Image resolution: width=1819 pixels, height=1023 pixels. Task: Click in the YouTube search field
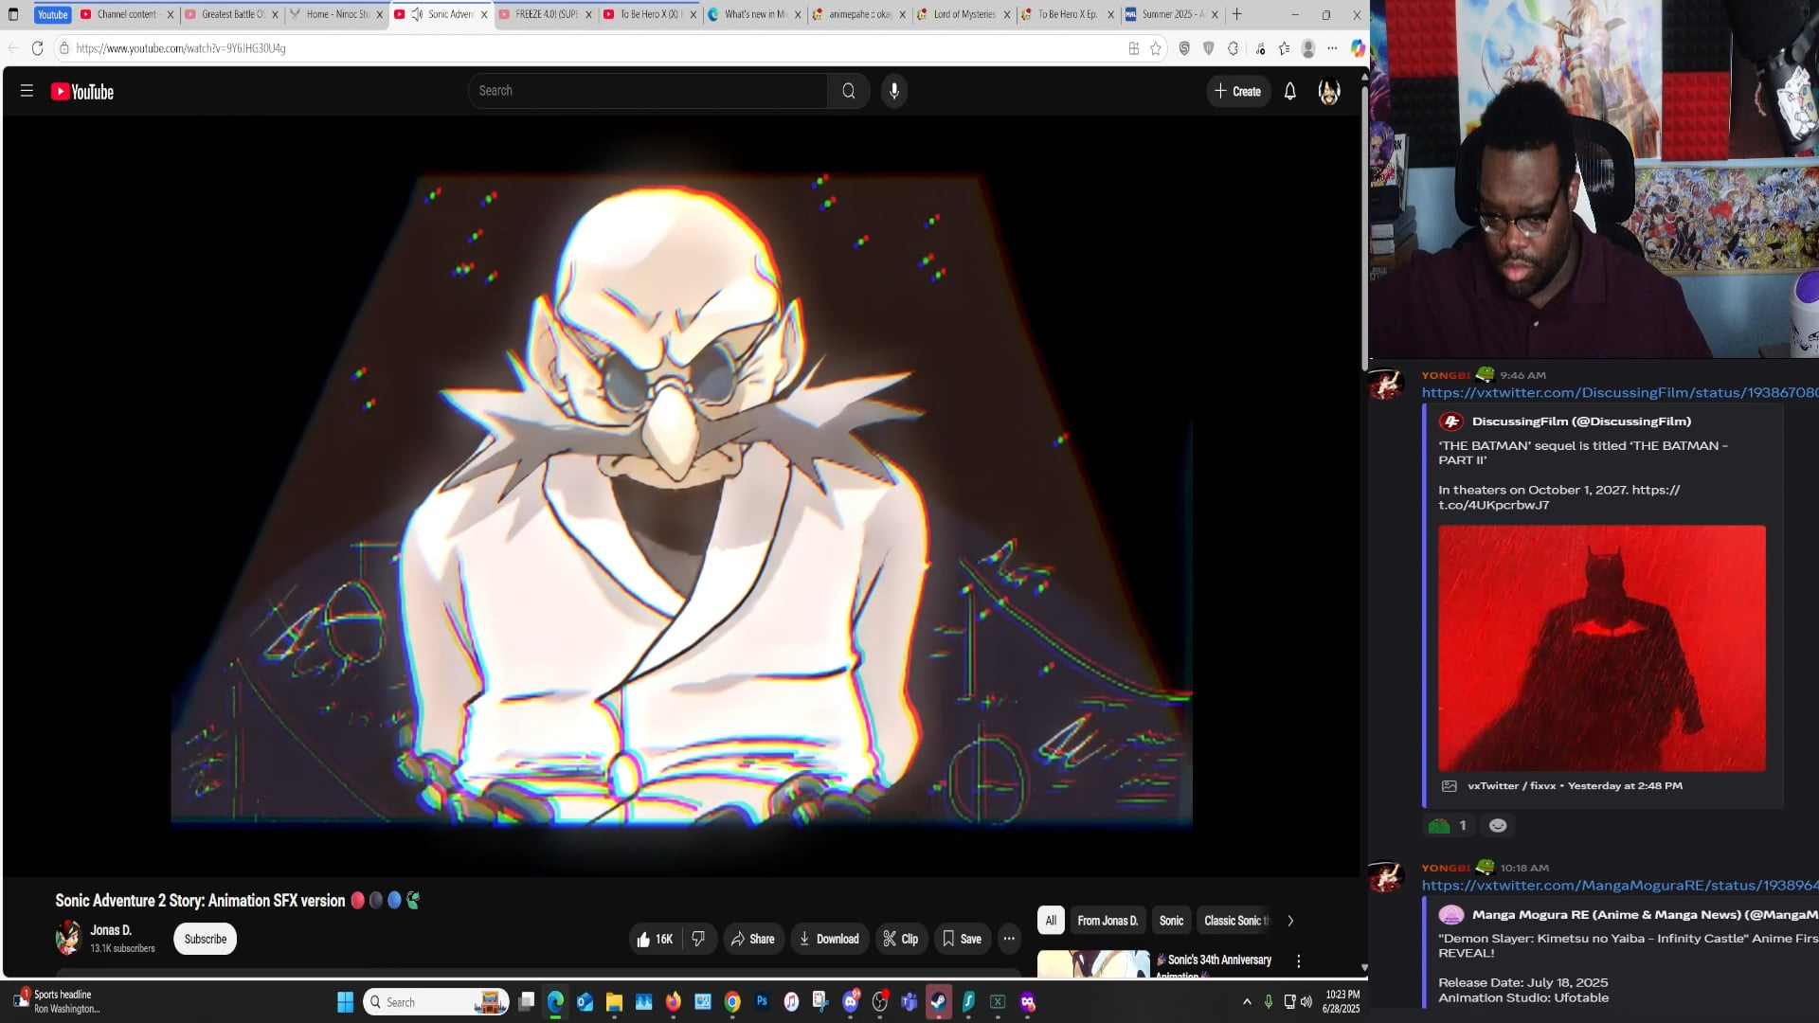click(x=648, y=91)
